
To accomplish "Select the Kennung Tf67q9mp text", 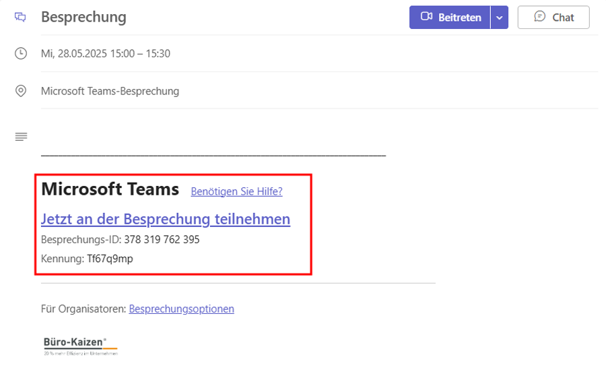I will click(110, 259).
